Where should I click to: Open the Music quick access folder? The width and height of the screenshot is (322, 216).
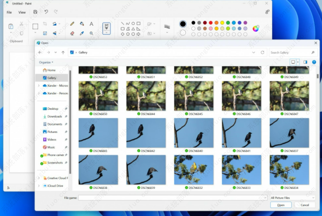pyautogui.click(x=51, y=147)
